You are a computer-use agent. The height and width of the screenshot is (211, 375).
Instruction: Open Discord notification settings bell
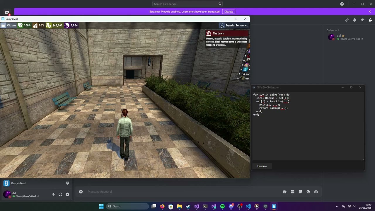point(355,20)
